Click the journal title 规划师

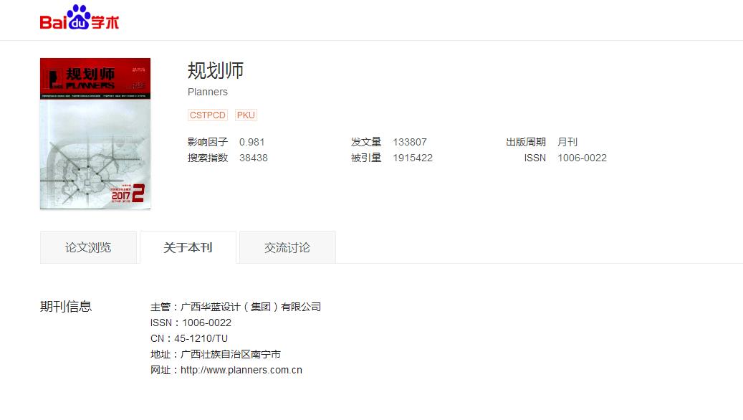[x=216, y=71]
